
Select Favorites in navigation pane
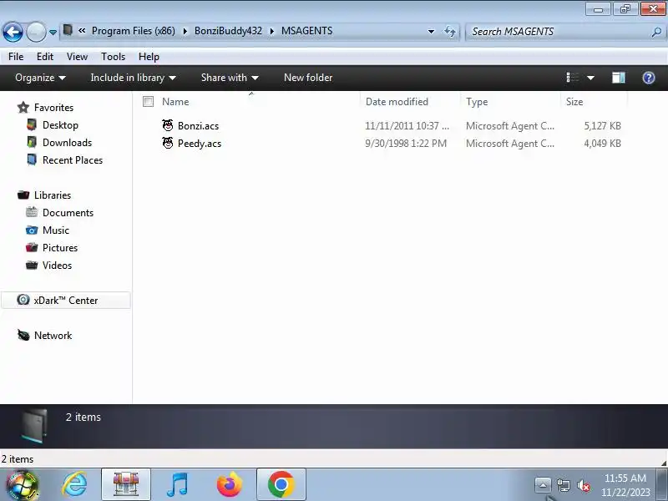coord(53,108)
